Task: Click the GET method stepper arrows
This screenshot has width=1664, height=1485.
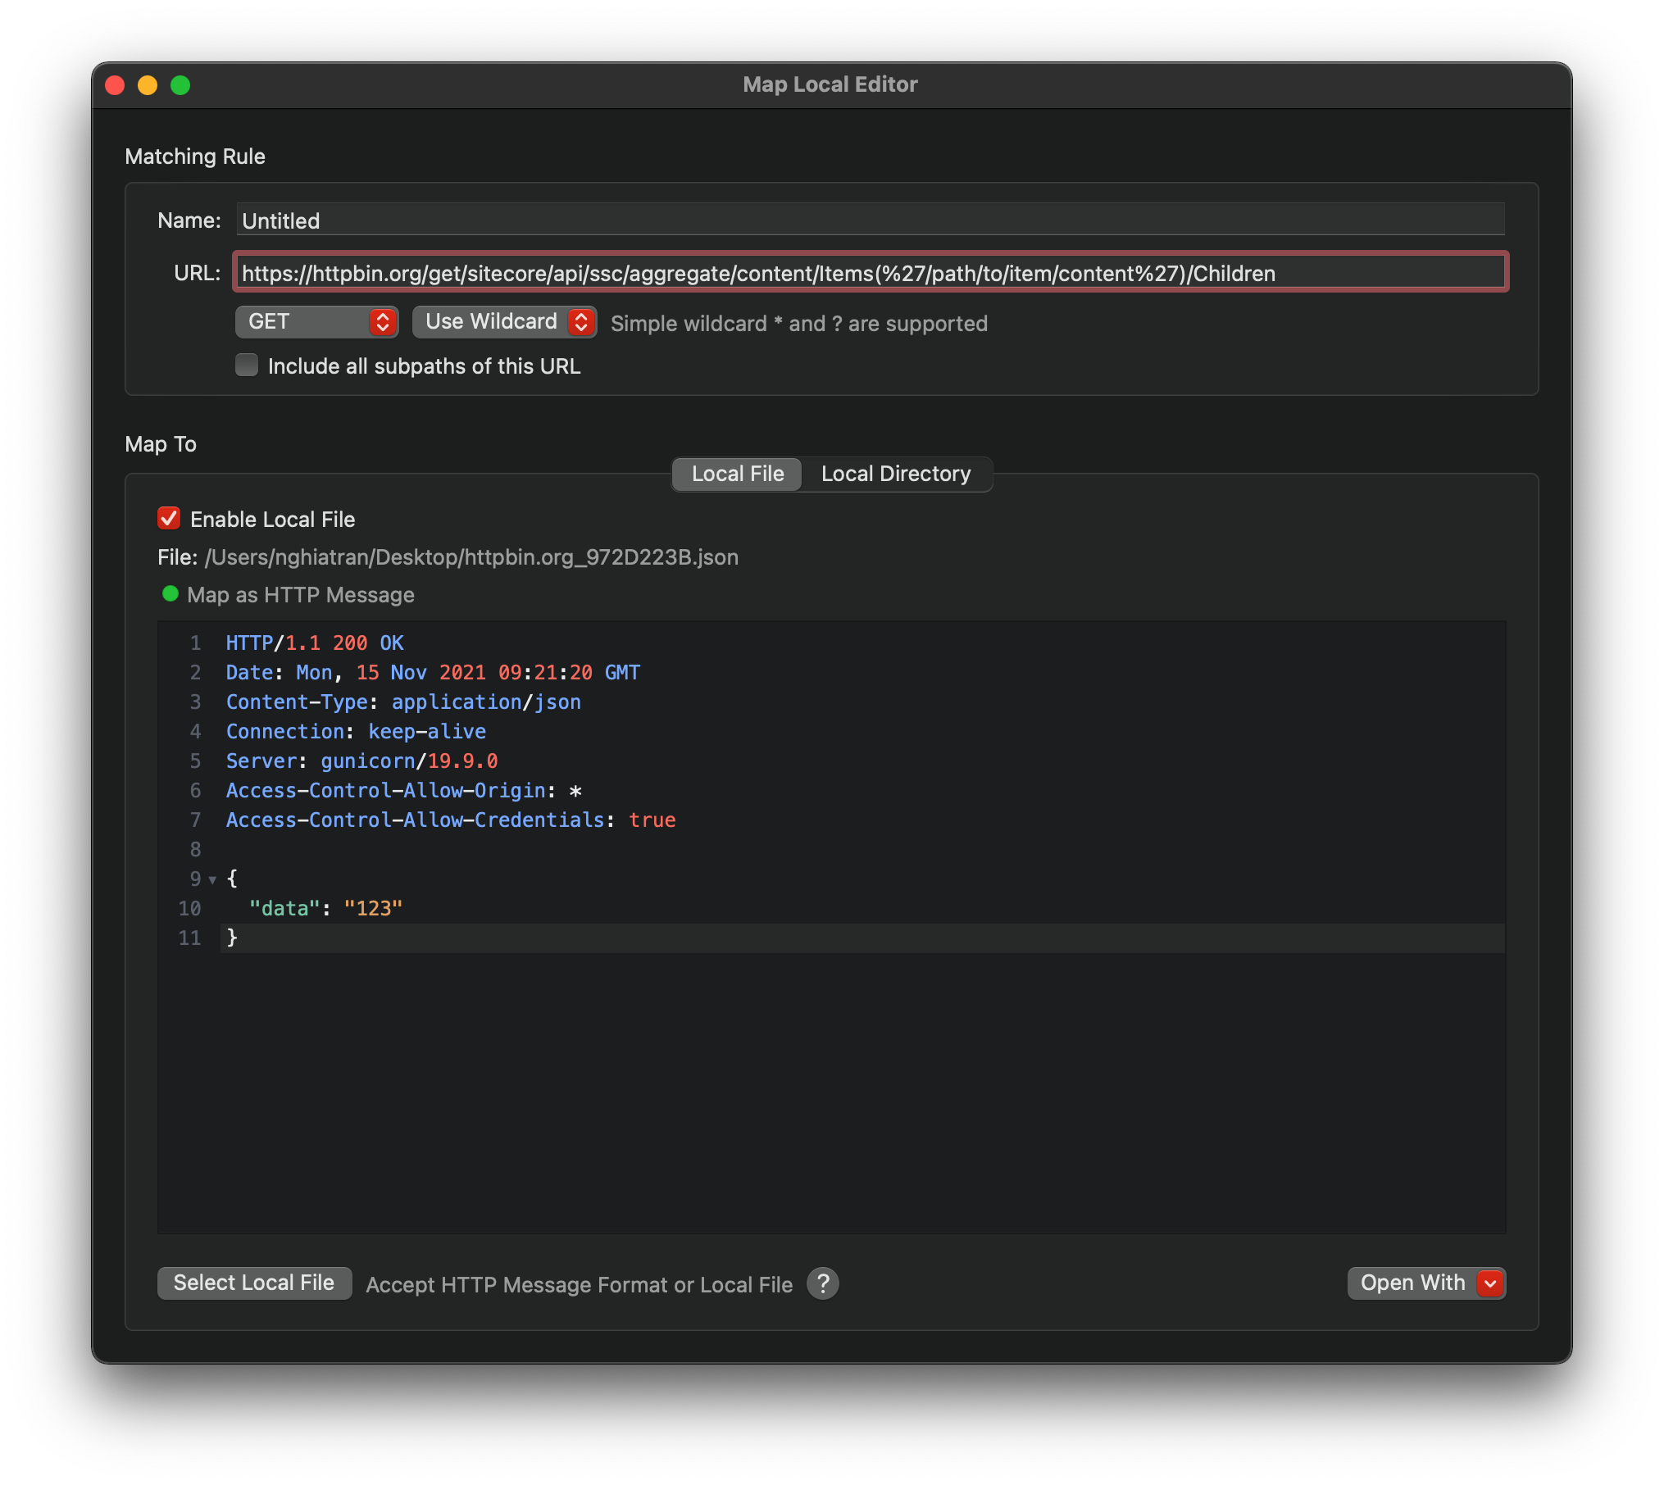Action: coord(383,322)
